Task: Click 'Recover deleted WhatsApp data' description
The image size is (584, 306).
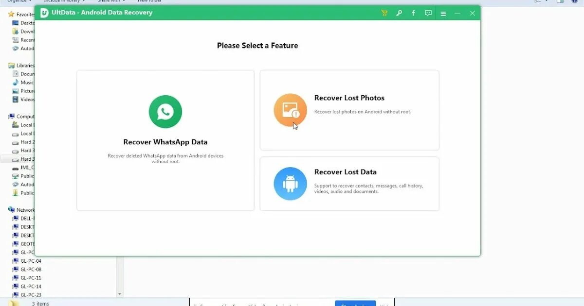Action: click(x=165, y=158)
